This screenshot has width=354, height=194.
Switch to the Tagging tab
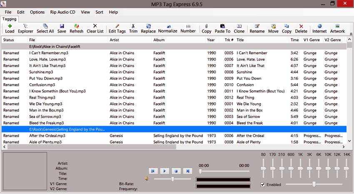click(9, 19)
